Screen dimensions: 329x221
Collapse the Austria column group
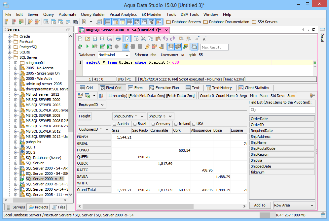114,124
